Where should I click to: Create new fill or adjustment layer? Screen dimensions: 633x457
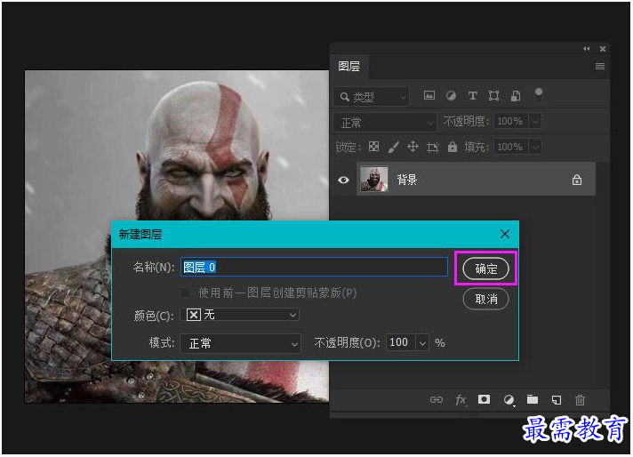[509, 400]
